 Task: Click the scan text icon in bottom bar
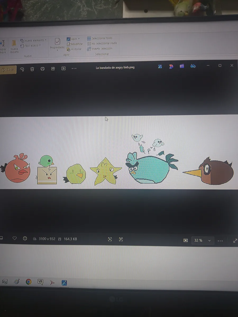pyautogui.click(x=121, y=239)
